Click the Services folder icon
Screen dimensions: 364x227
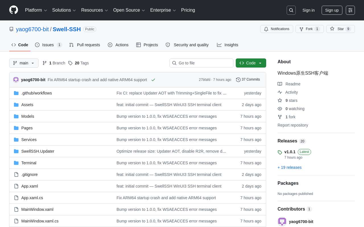pyautogui.click(x=16, y=140)
